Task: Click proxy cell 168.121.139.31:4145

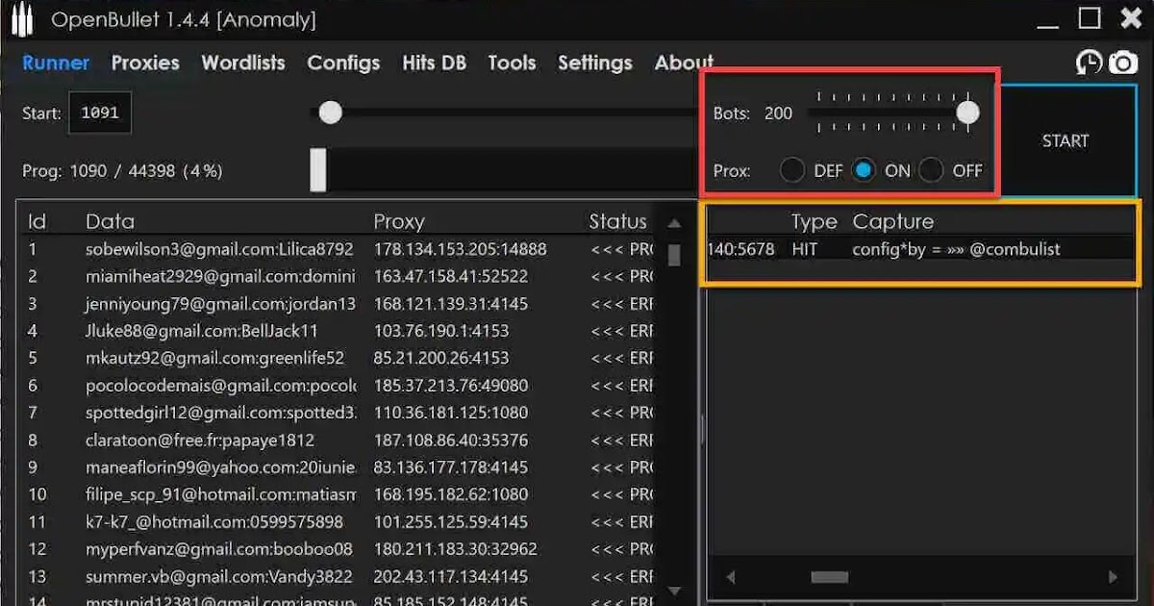Action: pyautogui.click(x=450, y=304)
